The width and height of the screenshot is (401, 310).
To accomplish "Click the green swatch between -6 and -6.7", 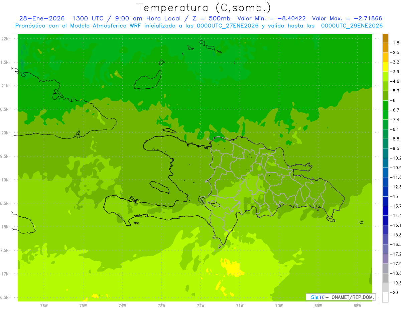I will click(x=385, y=105).
